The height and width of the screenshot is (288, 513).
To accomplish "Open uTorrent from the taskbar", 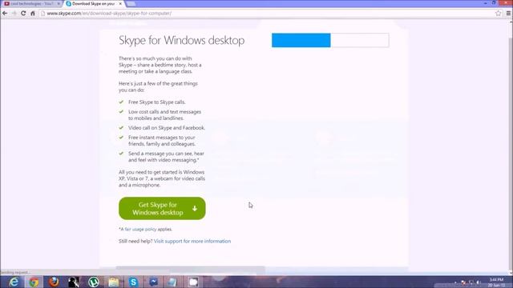I will click(x=94, y=282).
